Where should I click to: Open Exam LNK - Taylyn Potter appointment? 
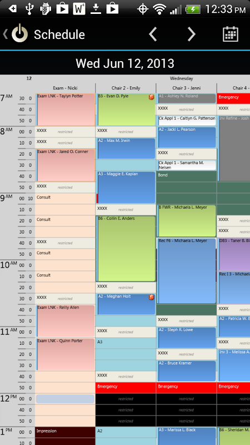[x=65, y=110]
